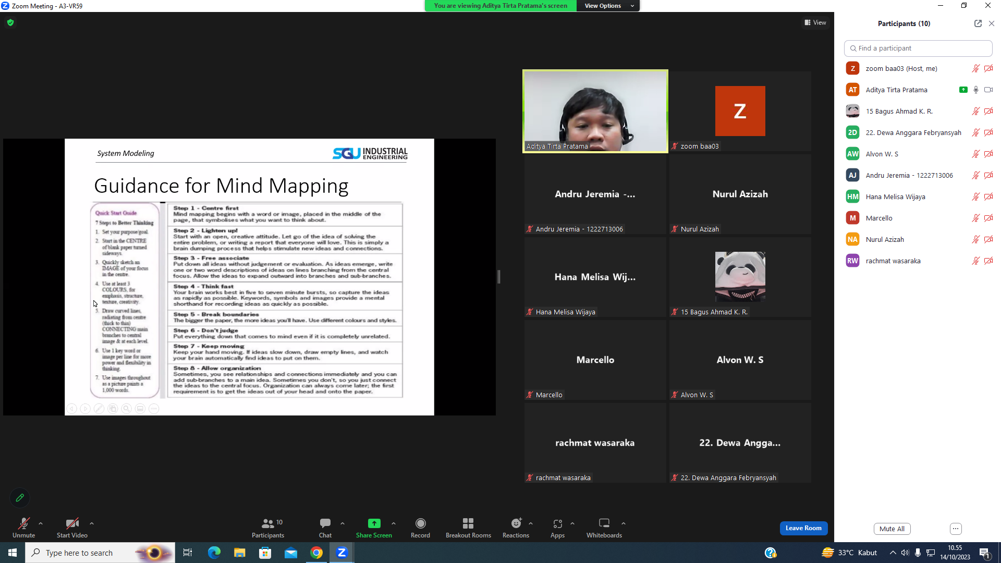The image size is (1001, 563).
Task: Toggle mute for Alvon W. S in list
Action: [975, 154]
